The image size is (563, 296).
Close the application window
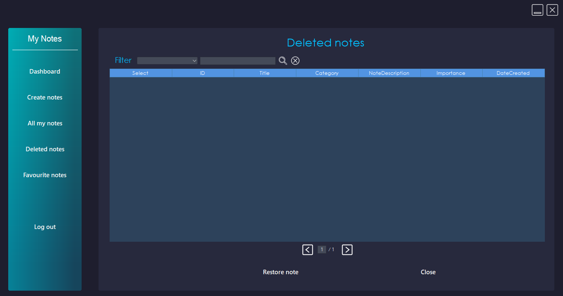(552, 10)
